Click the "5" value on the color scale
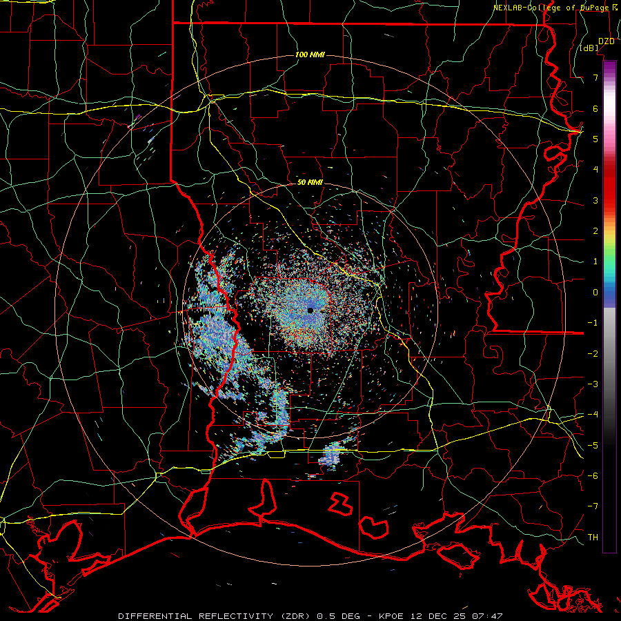This screenshot has width=621, height=621. [595, 139]
